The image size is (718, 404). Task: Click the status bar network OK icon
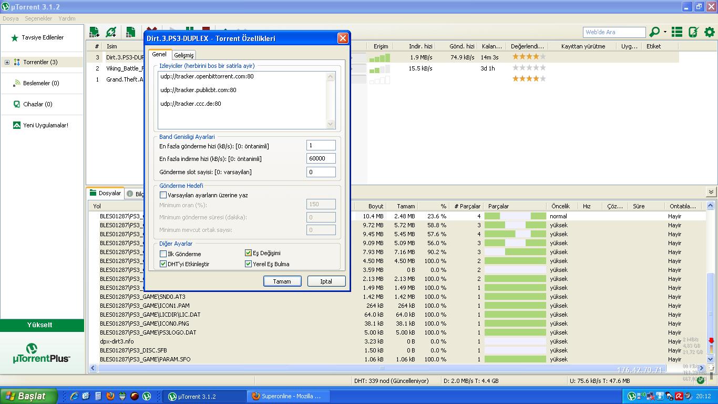pos(701,380)
